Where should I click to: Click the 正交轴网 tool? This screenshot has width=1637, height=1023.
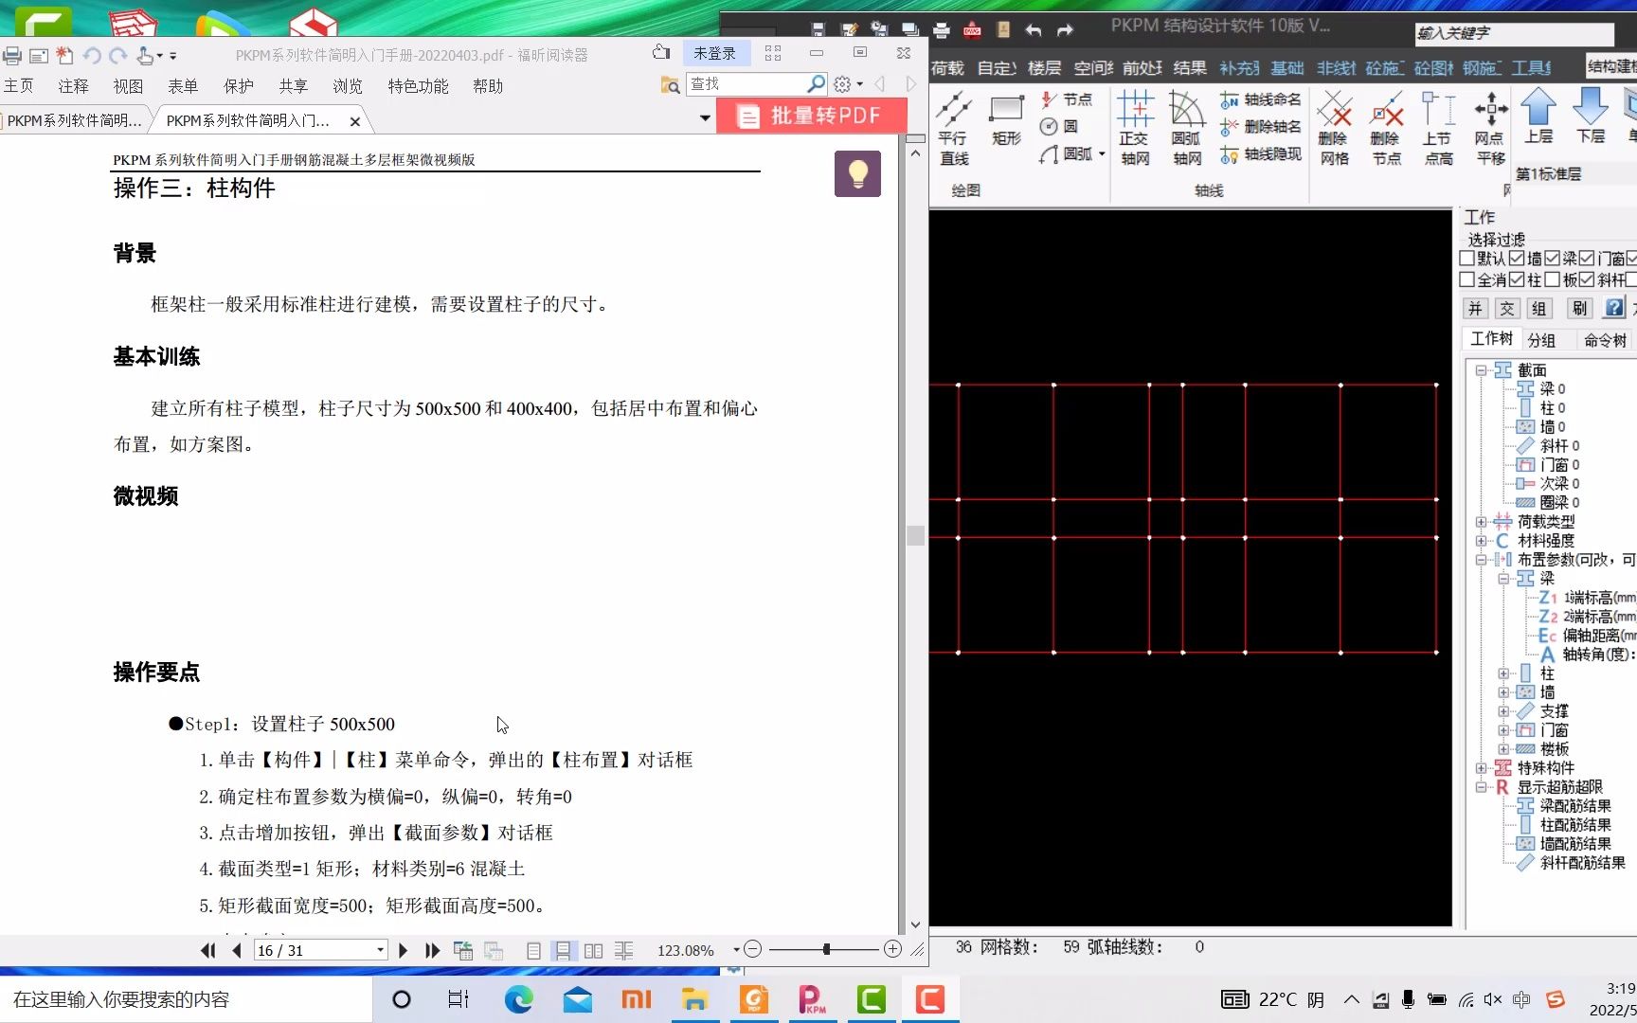click(x=1135, y=128)
